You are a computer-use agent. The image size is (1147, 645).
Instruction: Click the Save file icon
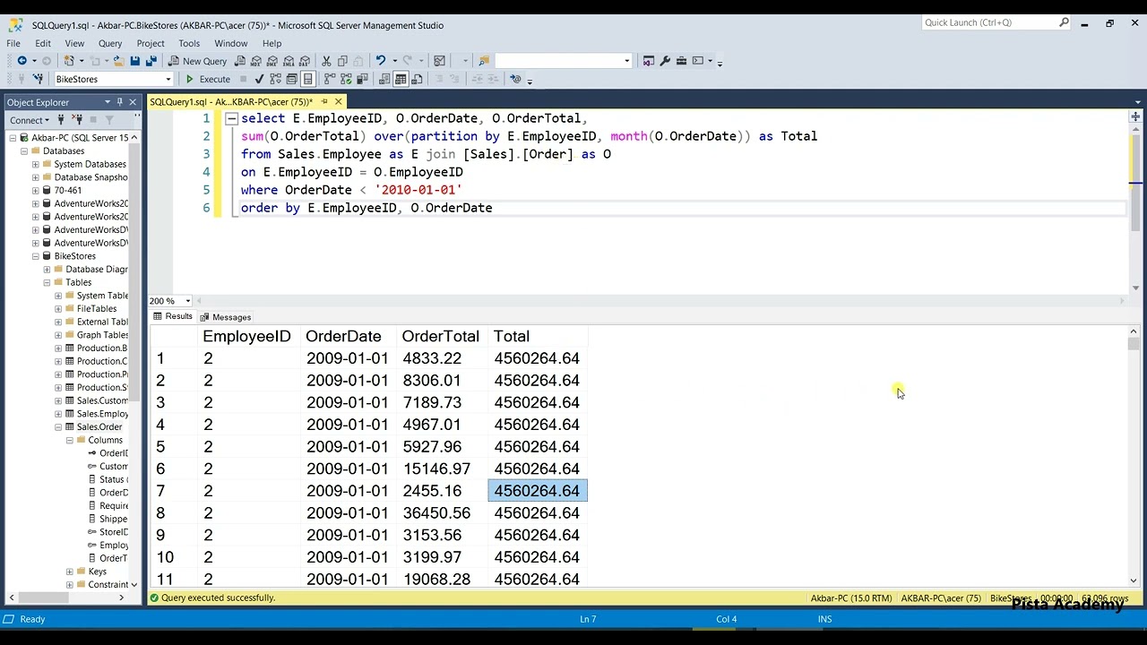(134, 61)
